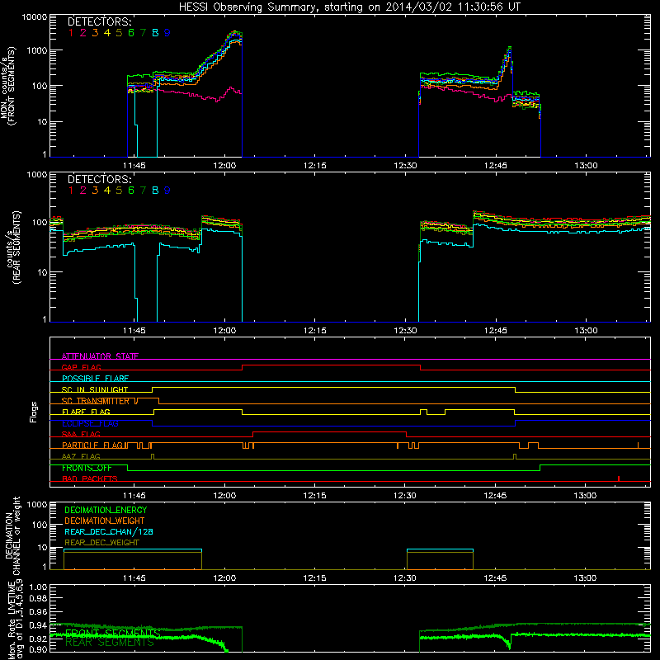Viewport: 660px width, 660px height.
Task: Select orange detector number 3 in the rear segments legend
Action: pos(95,191)
